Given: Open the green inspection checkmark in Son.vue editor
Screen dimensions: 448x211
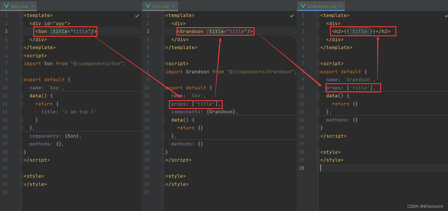Looking at the screenshot, I should click(292, 16).
